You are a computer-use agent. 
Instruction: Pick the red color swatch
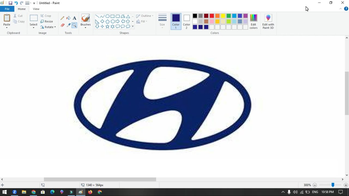[x=212, y=16]
